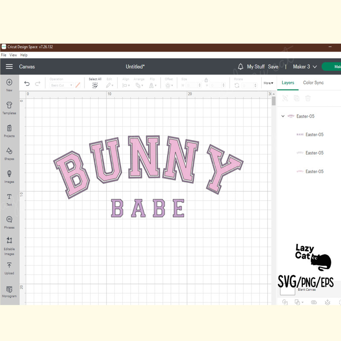Open the hamburger navigation menu

click(9, 66)
